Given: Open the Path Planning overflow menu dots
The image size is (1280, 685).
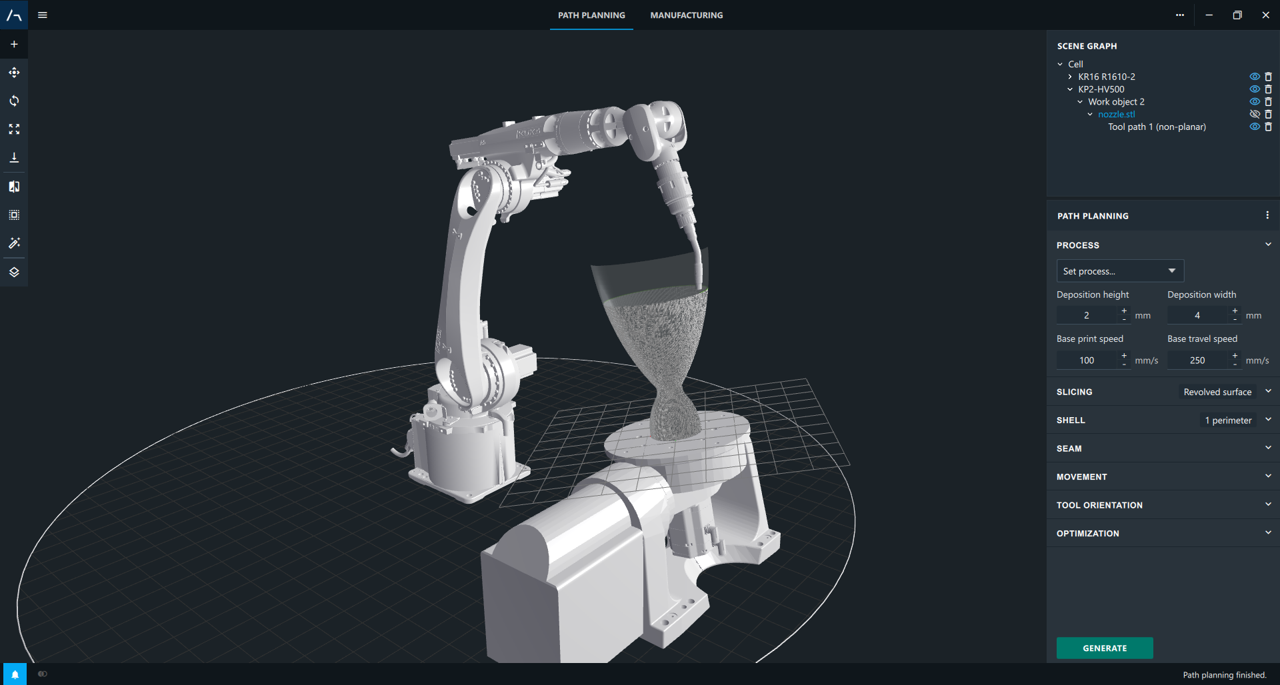Looking at the screenshot, I should pos(1267,215).
